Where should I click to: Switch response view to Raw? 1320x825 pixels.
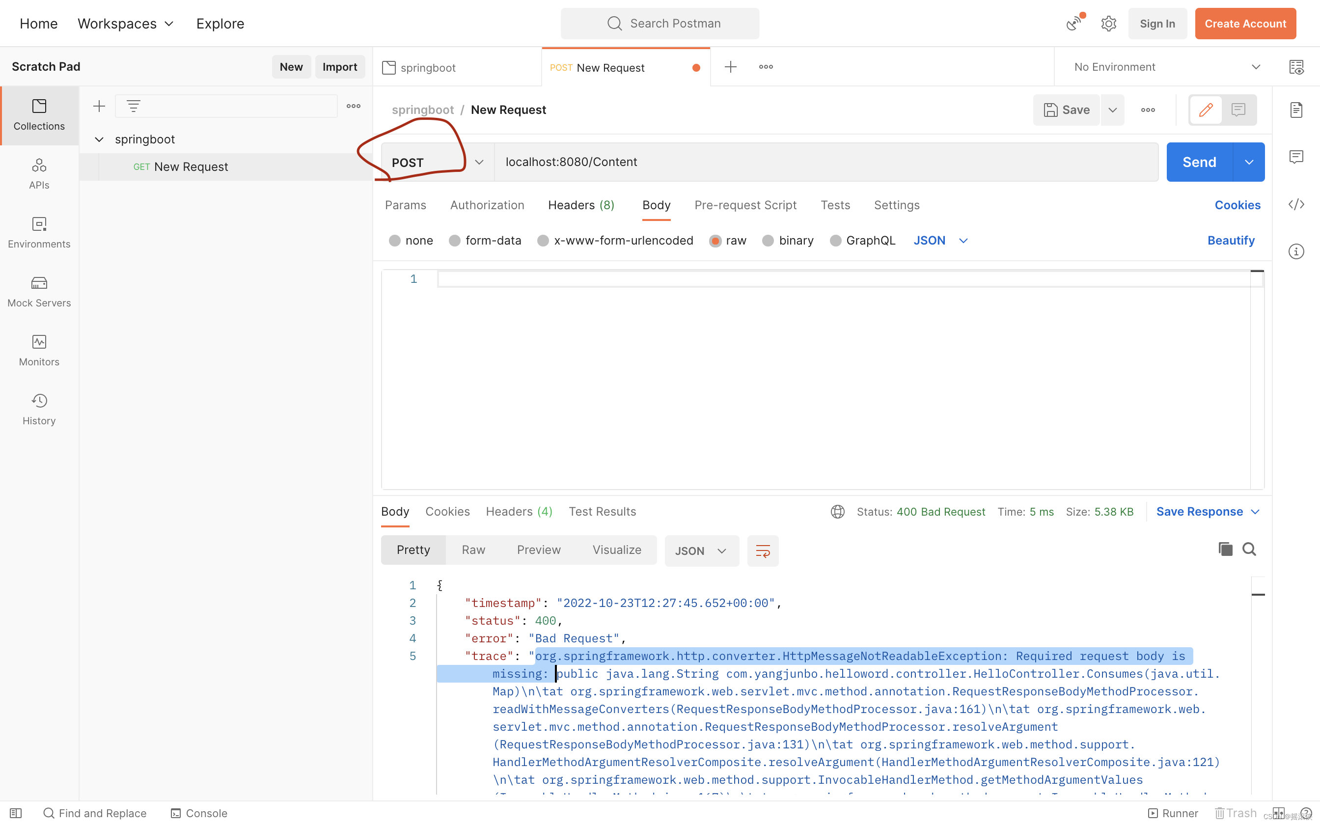coord(473,550)
